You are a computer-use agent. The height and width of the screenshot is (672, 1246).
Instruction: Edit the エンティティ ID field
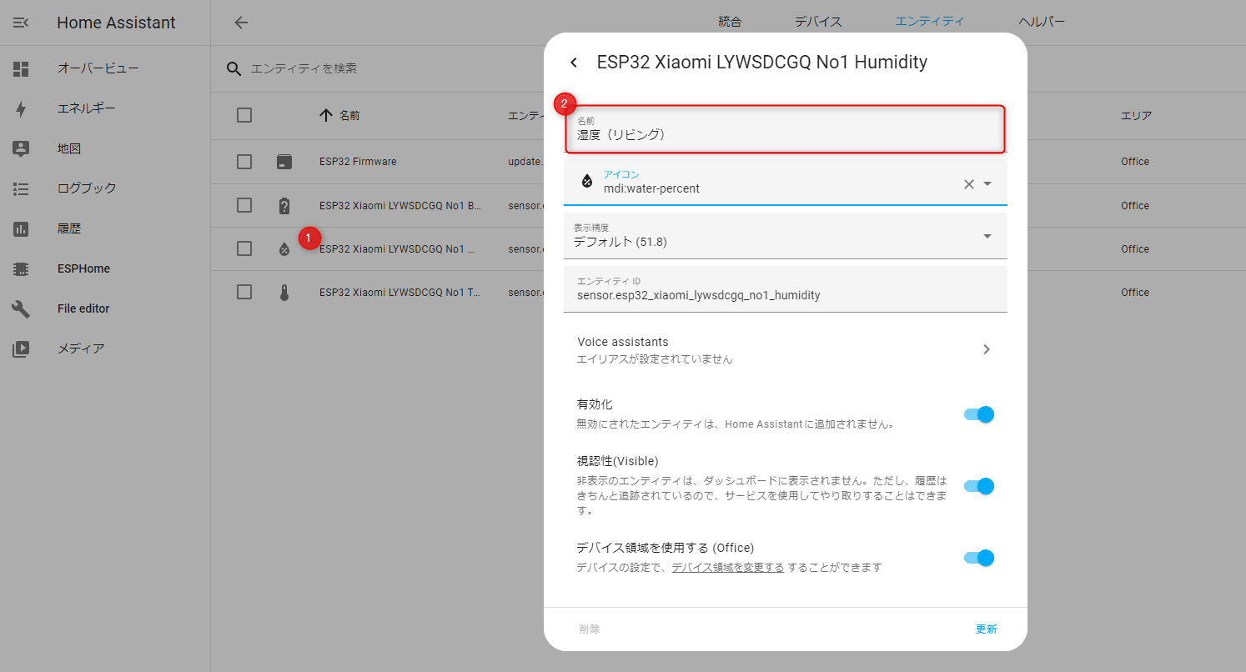coord(786,289)
